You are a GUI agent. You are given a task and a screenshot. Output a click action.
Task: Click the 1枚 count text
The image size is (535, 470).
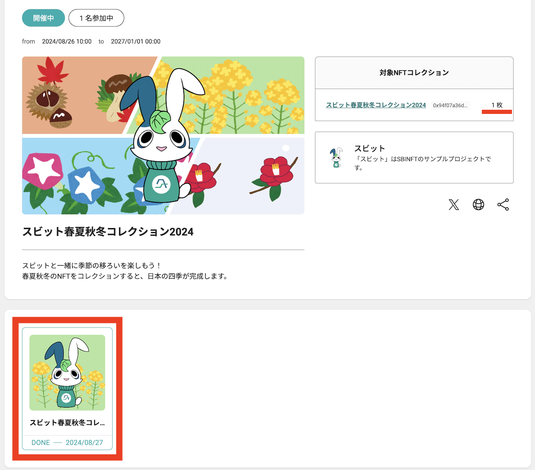[497, 105]
